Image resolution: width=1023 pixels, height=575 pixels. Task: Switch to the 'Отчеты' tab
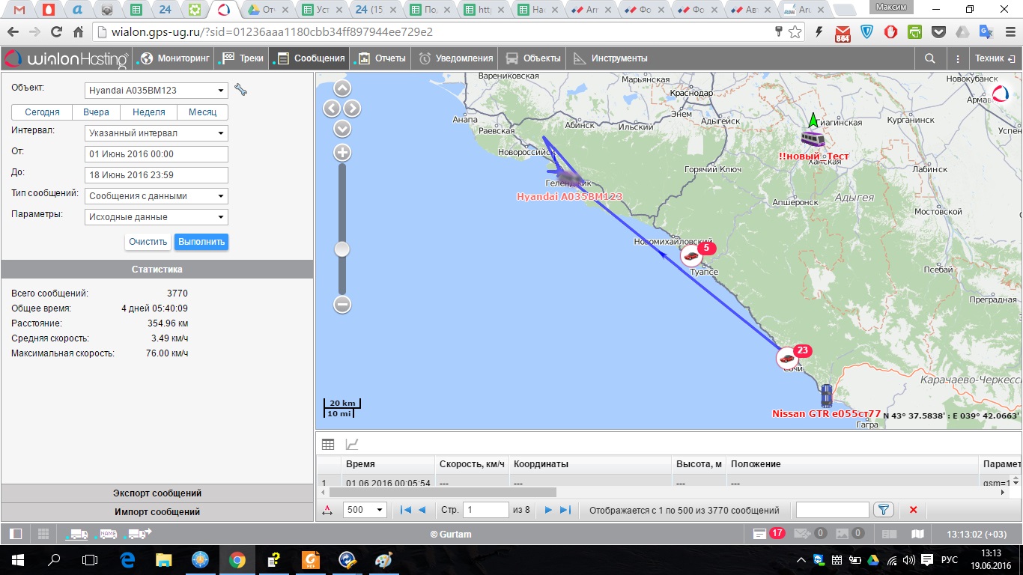pyautogui.click(x=382, y=58)
